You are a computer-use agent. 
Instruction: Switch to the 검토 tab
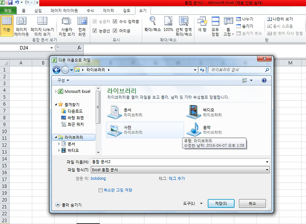pos(127,11)
